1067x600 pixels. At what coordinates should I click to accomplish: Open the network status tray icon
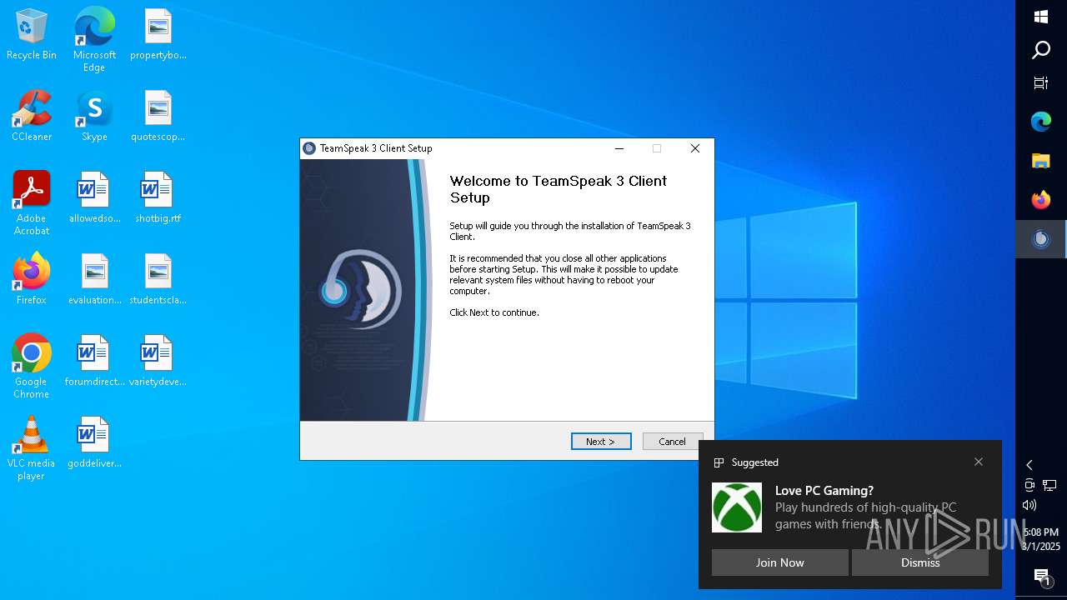(1049, 485)
